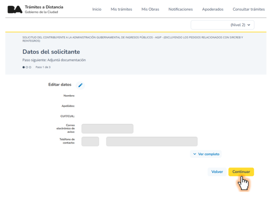Click the BA Buenos Aires logo
Screen dimensions: 272x201
(x=15, y=9)
